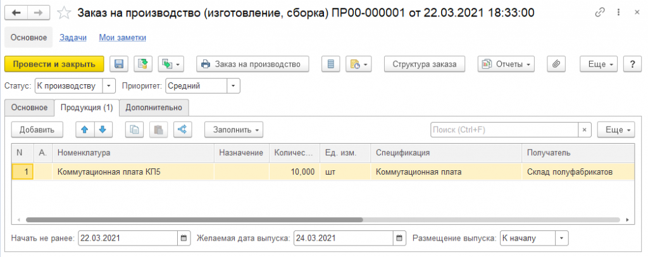Select the quantity cell 10,000
The width and height of the screenshot is (648, 257).
(x=294, y=172)
